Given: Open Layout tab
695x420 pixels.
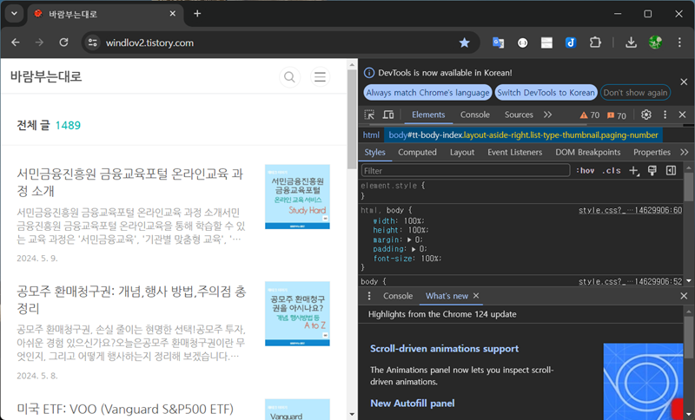Looking at the screenshot, I should 462,152.
